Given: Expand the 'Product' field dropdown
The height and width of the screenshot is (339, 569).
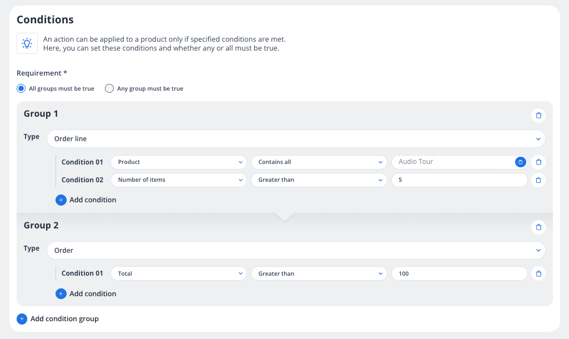Looking at the screenshot, I should pos(178,162).
